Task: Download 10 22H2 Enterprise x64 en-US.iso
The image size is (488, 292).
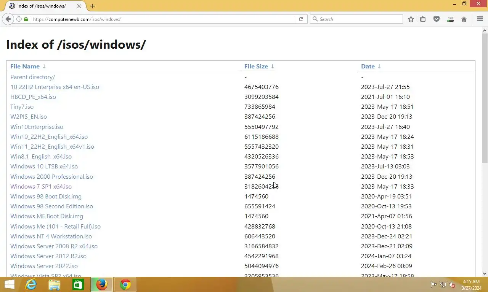Action: pyautogui.click(x=55, y=87)
